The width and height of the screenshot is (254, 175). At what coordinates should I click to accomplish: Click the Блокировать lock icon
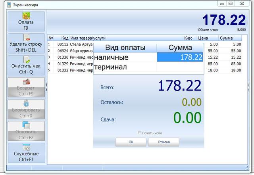27,104
